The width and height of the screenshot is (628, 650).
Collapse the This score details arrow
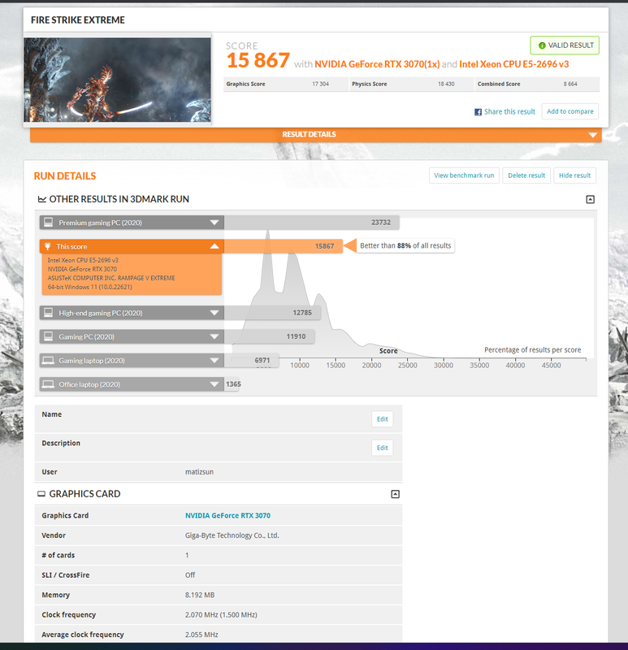pos(214,246)
